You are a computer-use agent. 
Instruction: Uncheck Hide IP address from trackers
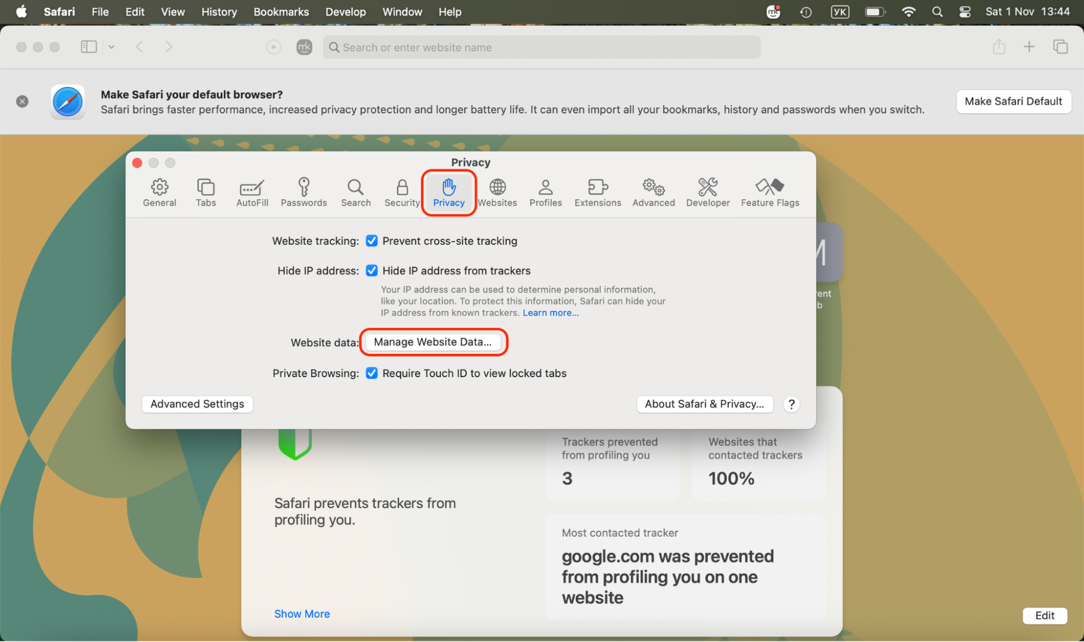(x=371, y=270)
